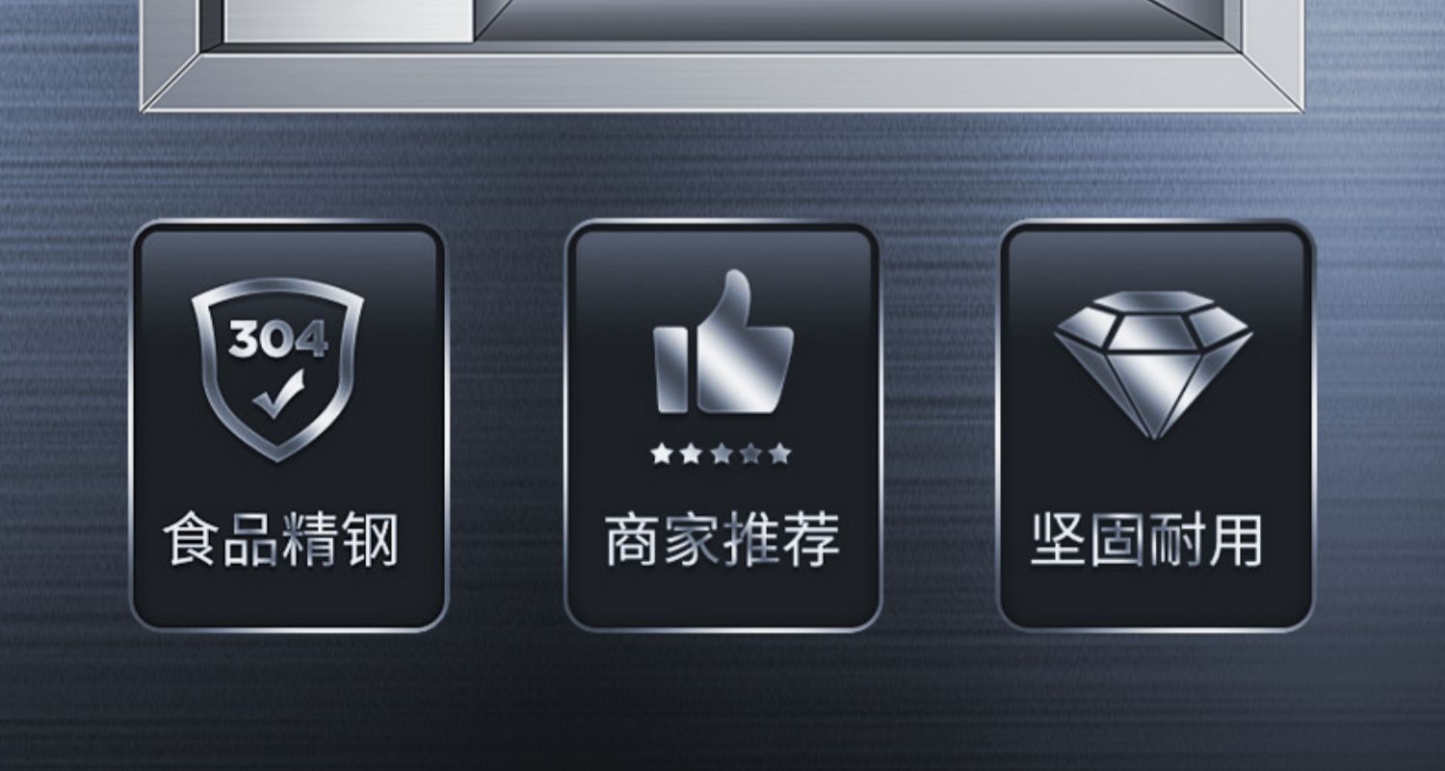The image size is (1445, 771).
Task: Click the 食品精钢 text label
Action: [x=280, y=540]
